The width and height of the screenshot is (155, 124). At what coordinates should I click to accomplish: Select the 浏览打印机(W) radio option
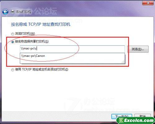pos(13,34)
